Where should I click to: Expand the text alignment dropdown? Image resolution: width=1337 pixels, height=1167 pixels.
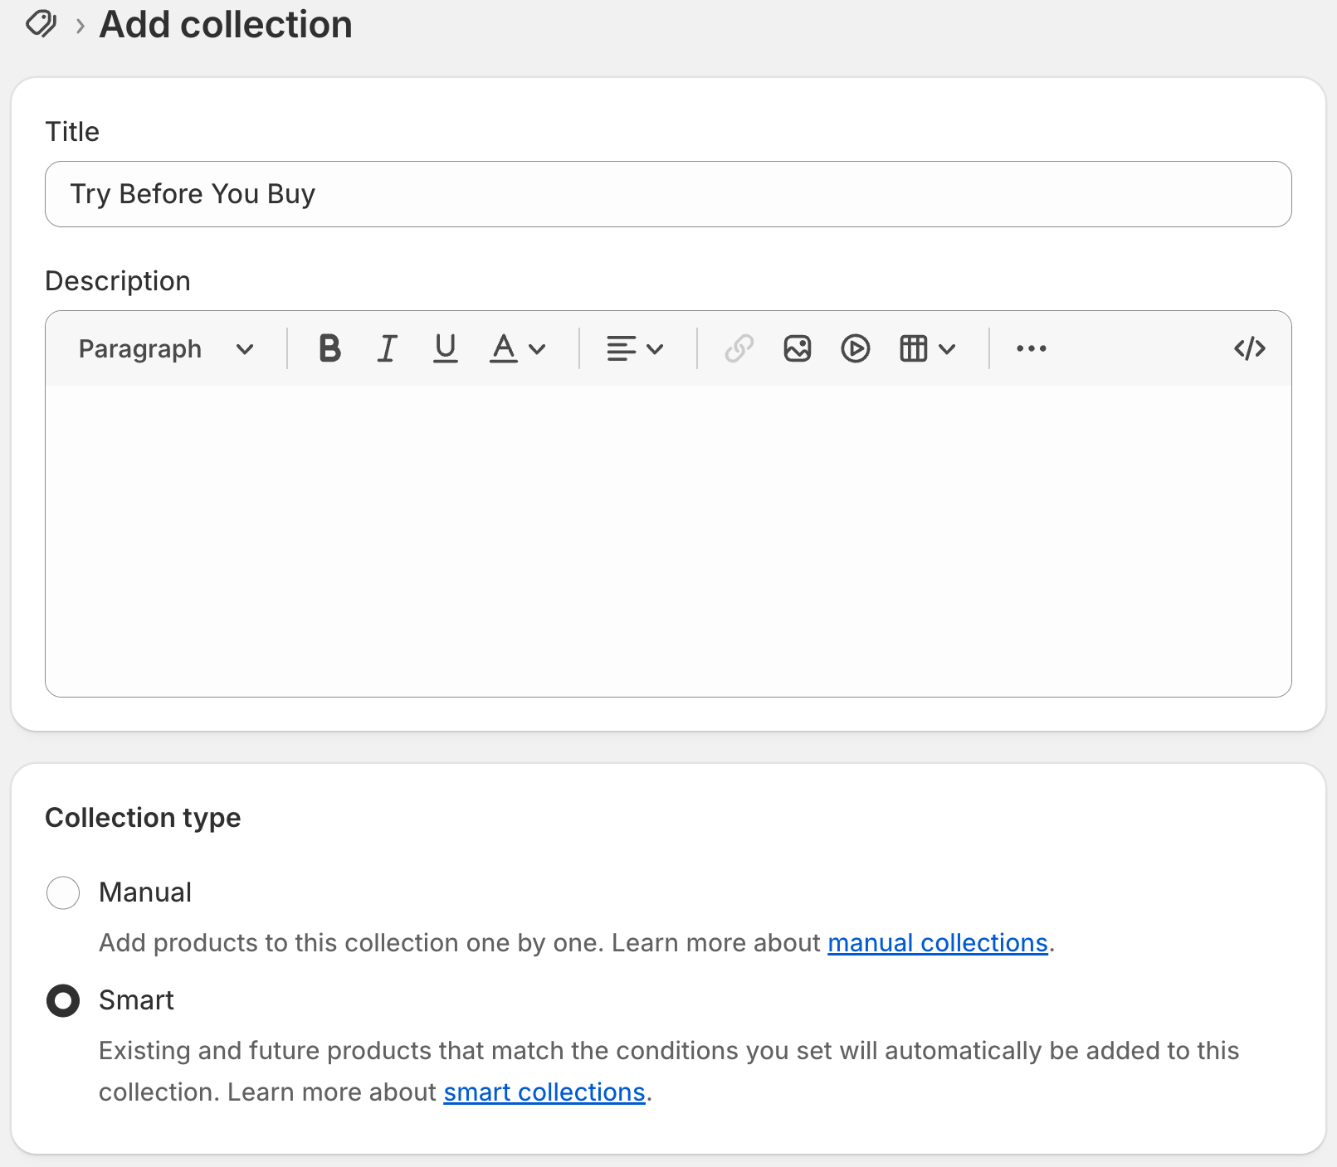pos(635,348)
